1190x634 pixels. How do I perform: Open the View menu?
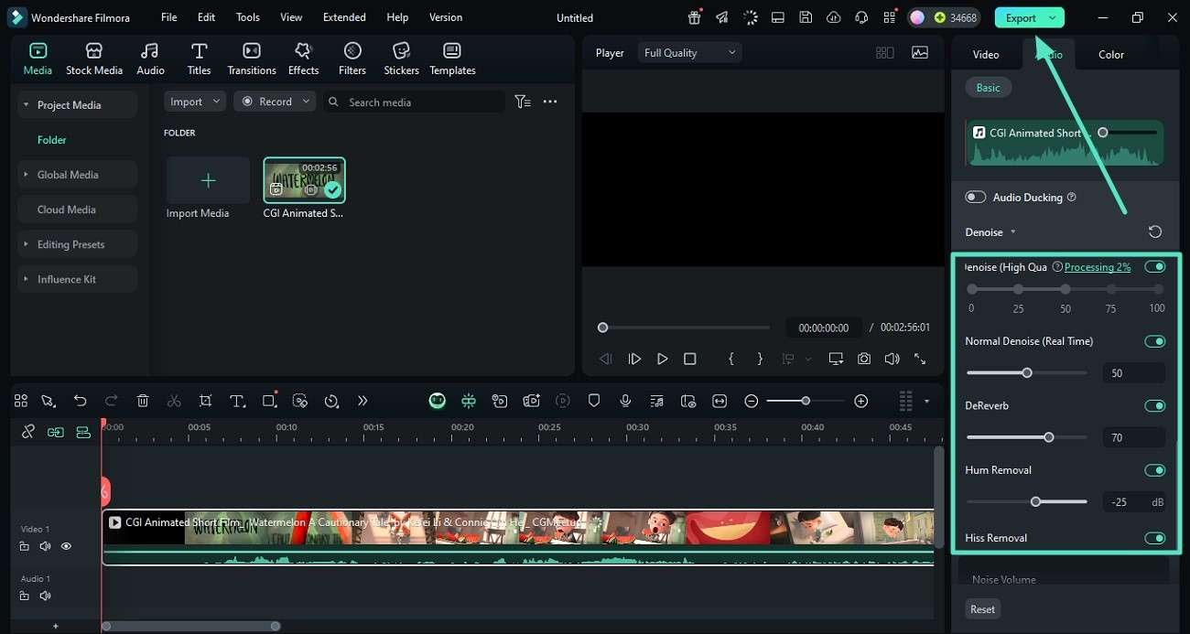point(291,17)
